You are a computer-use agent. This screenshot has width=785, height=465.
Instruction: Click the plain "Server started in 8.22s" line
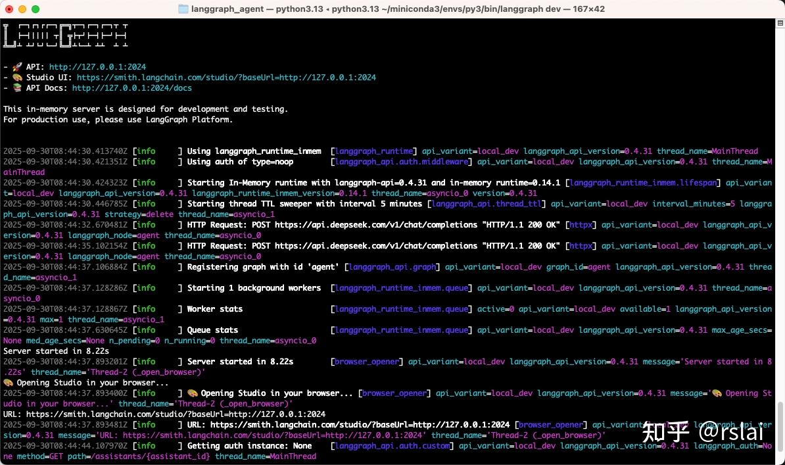point(56,351)
